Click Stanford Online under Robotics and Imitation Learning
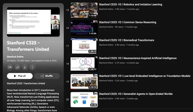Viewport: 193px width, 112px height. pyautogui.click(x=106, y=9)
